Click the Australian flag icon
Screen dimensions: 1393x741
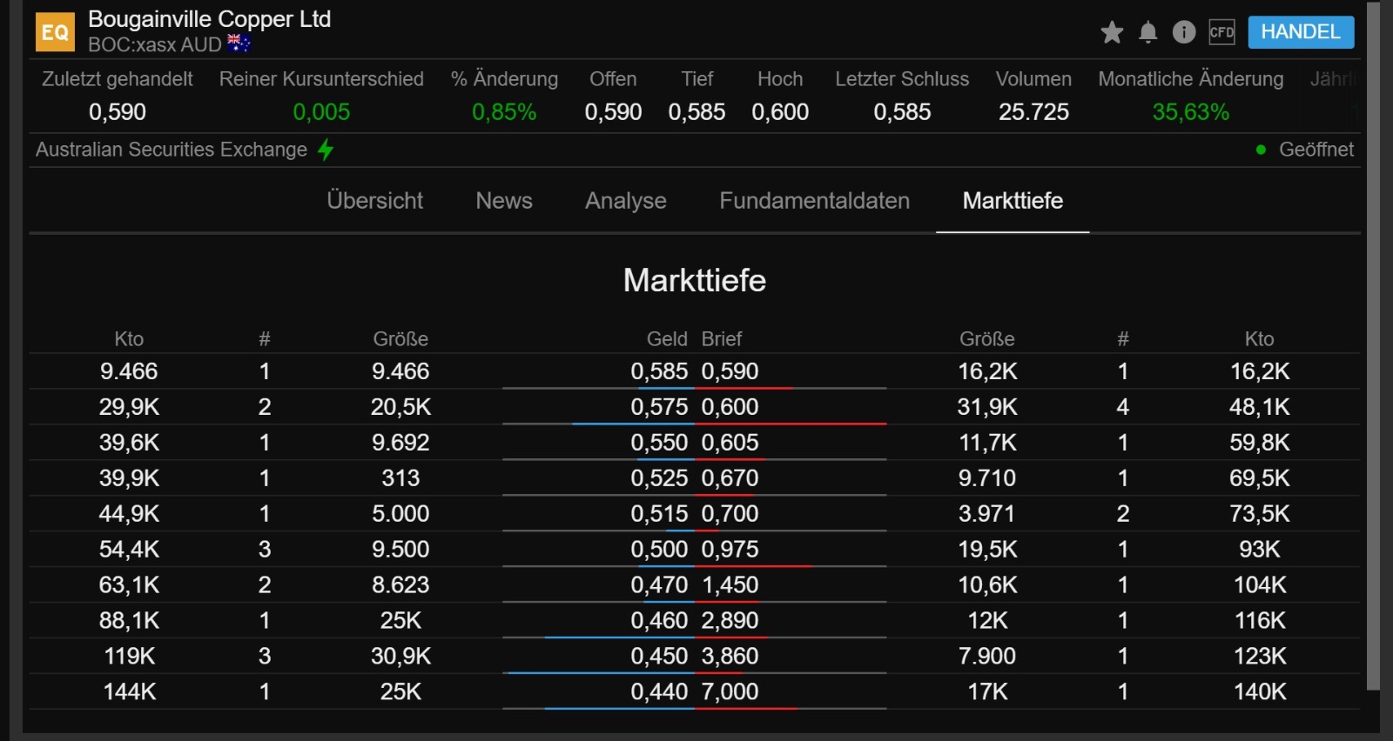(x=239, y=43)
